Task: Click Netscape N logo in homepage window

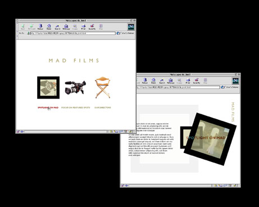Action: 131,27
